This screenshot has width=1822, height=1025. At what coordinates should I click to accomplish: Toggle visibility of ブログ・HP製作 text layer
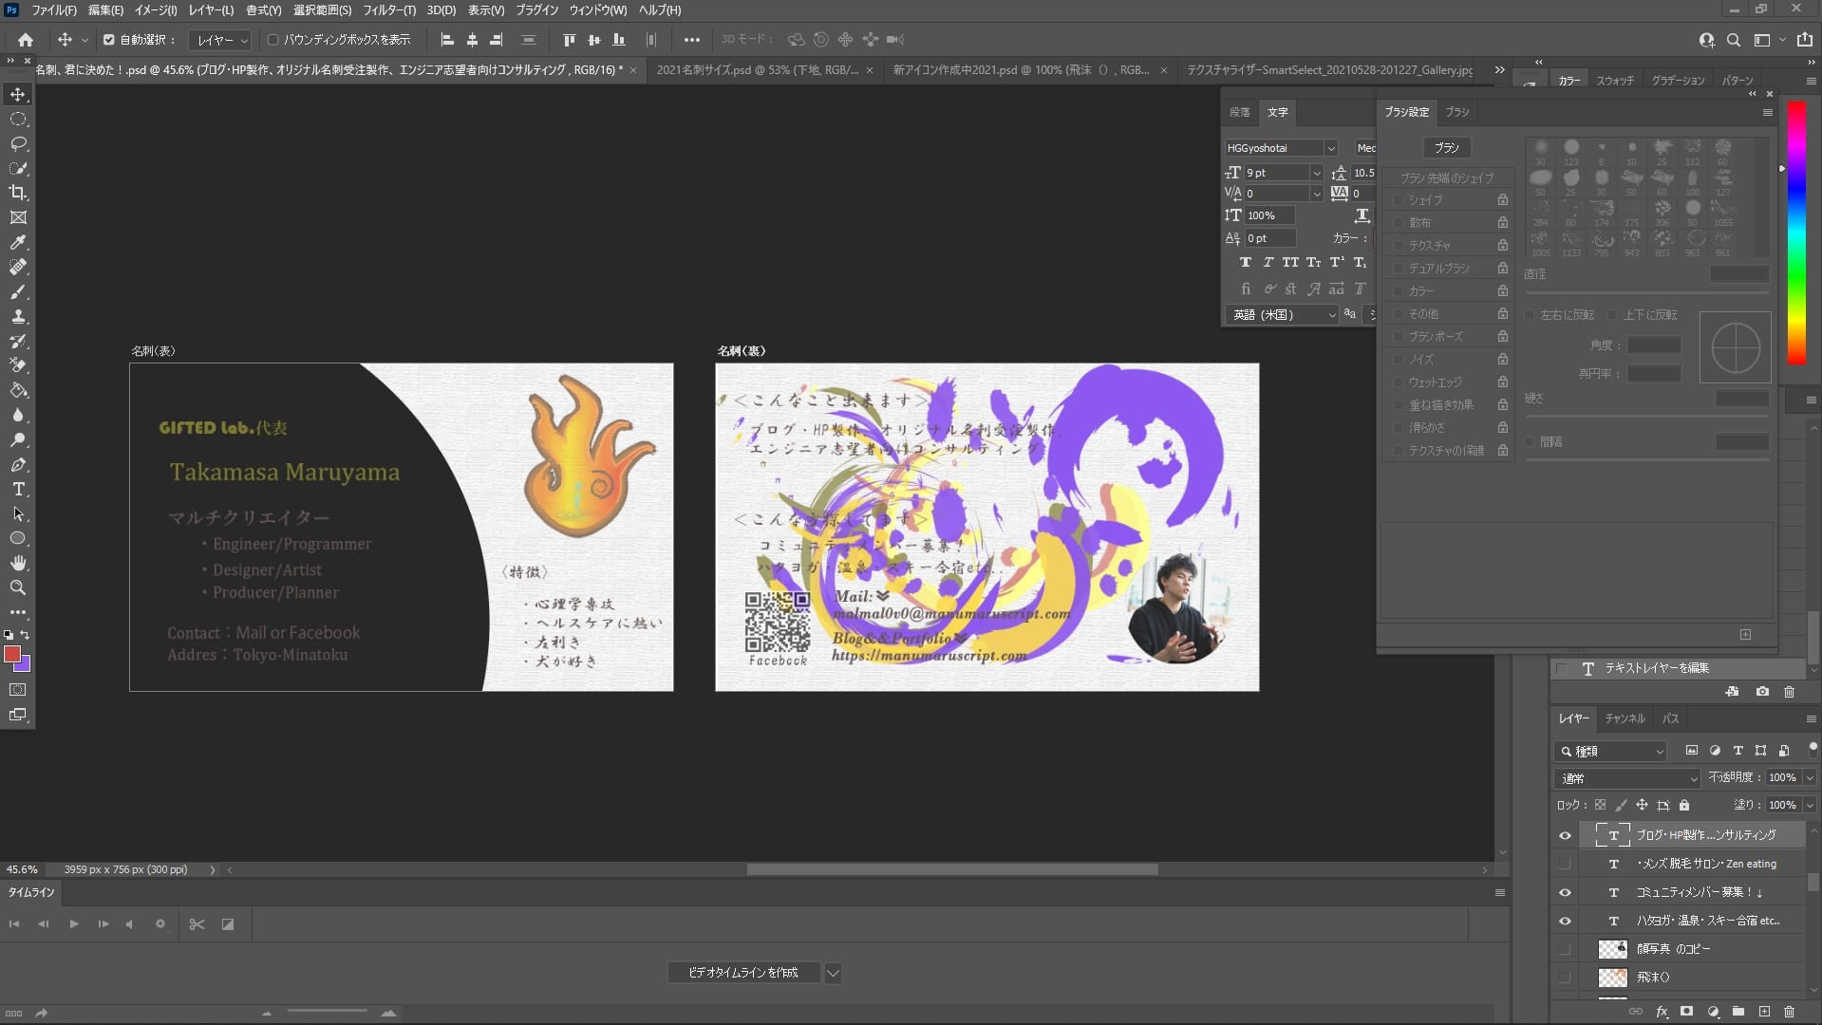[x=1565, y=836]
